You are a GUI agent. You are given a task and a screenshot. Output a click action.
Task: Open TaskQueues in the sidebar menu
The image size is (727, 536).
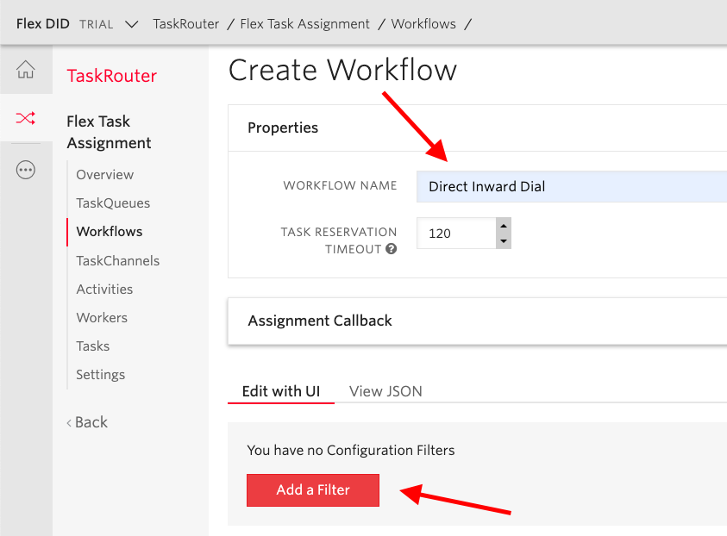pyautogui.click(x=113, y=203)
